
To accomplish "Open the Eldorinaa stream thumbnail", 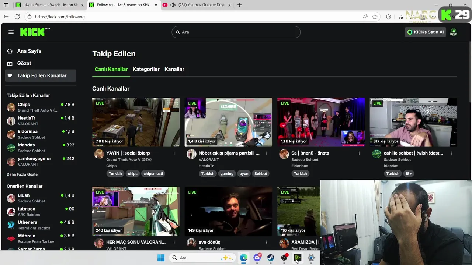I will [x=321, y=122].
